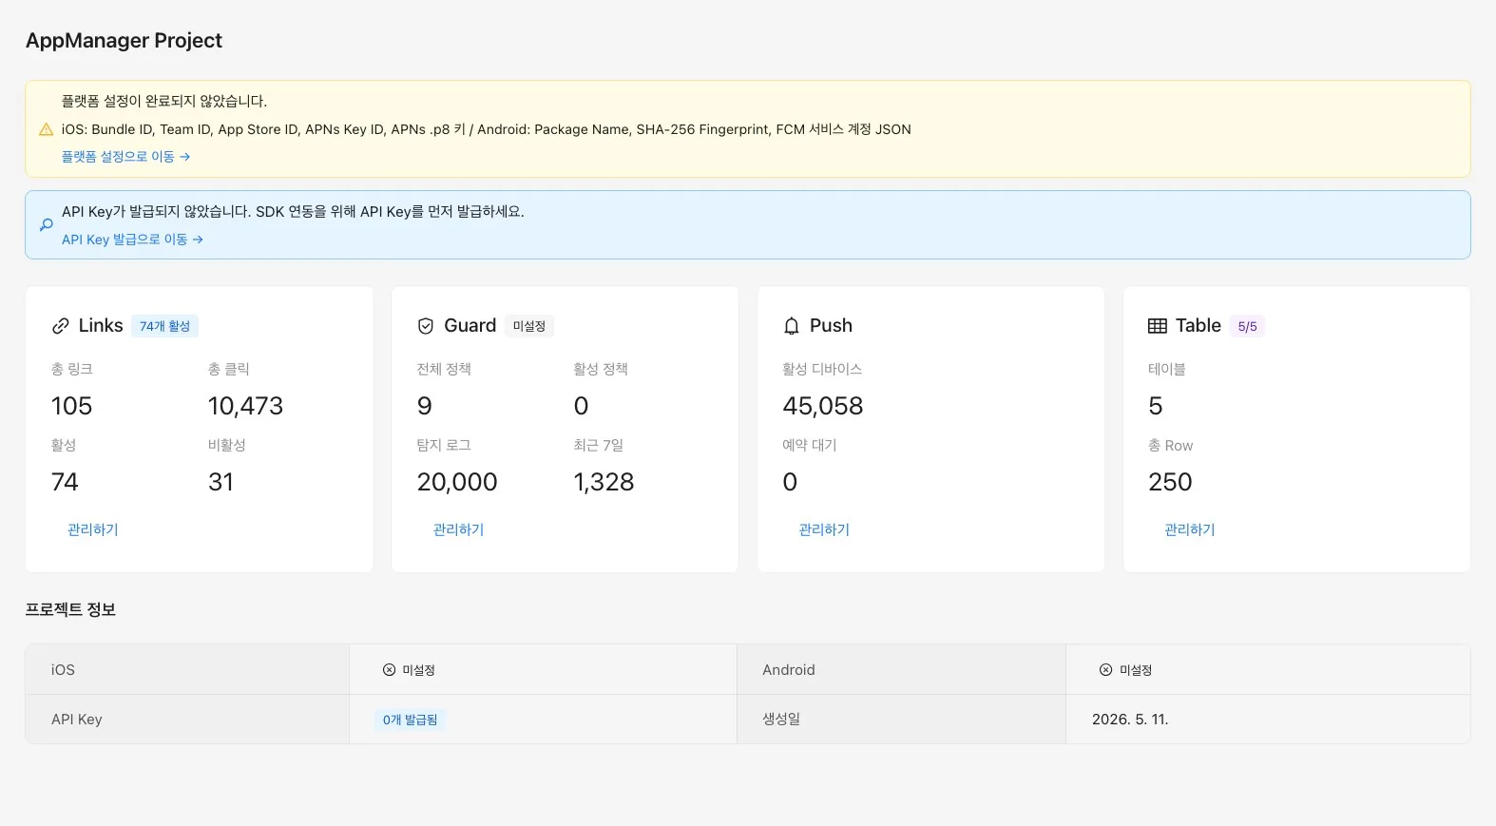Click the 비활성 label in Links card
Viewport: 1496px width, 826px height.
pos(227,445)
